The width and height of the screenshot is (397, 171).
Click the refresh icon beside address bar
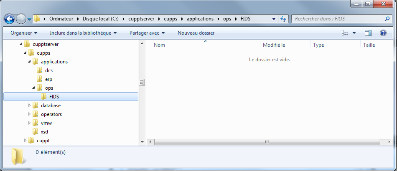coord(283,19)
